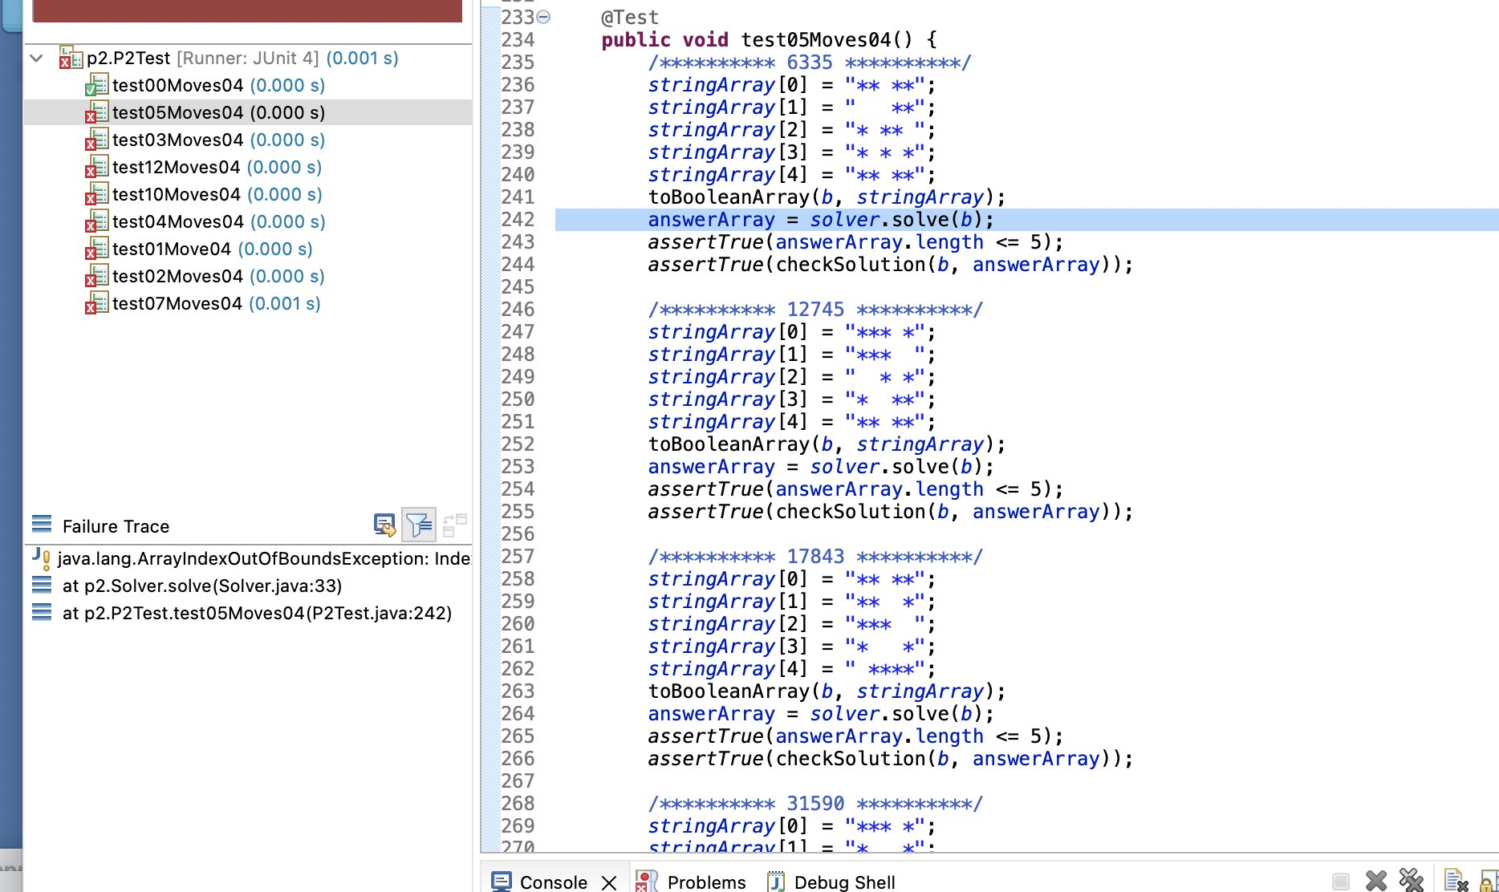Switch to the Console tab
Image resolution: width=1499 pixels, height=892 pixels.
point(553,882)
